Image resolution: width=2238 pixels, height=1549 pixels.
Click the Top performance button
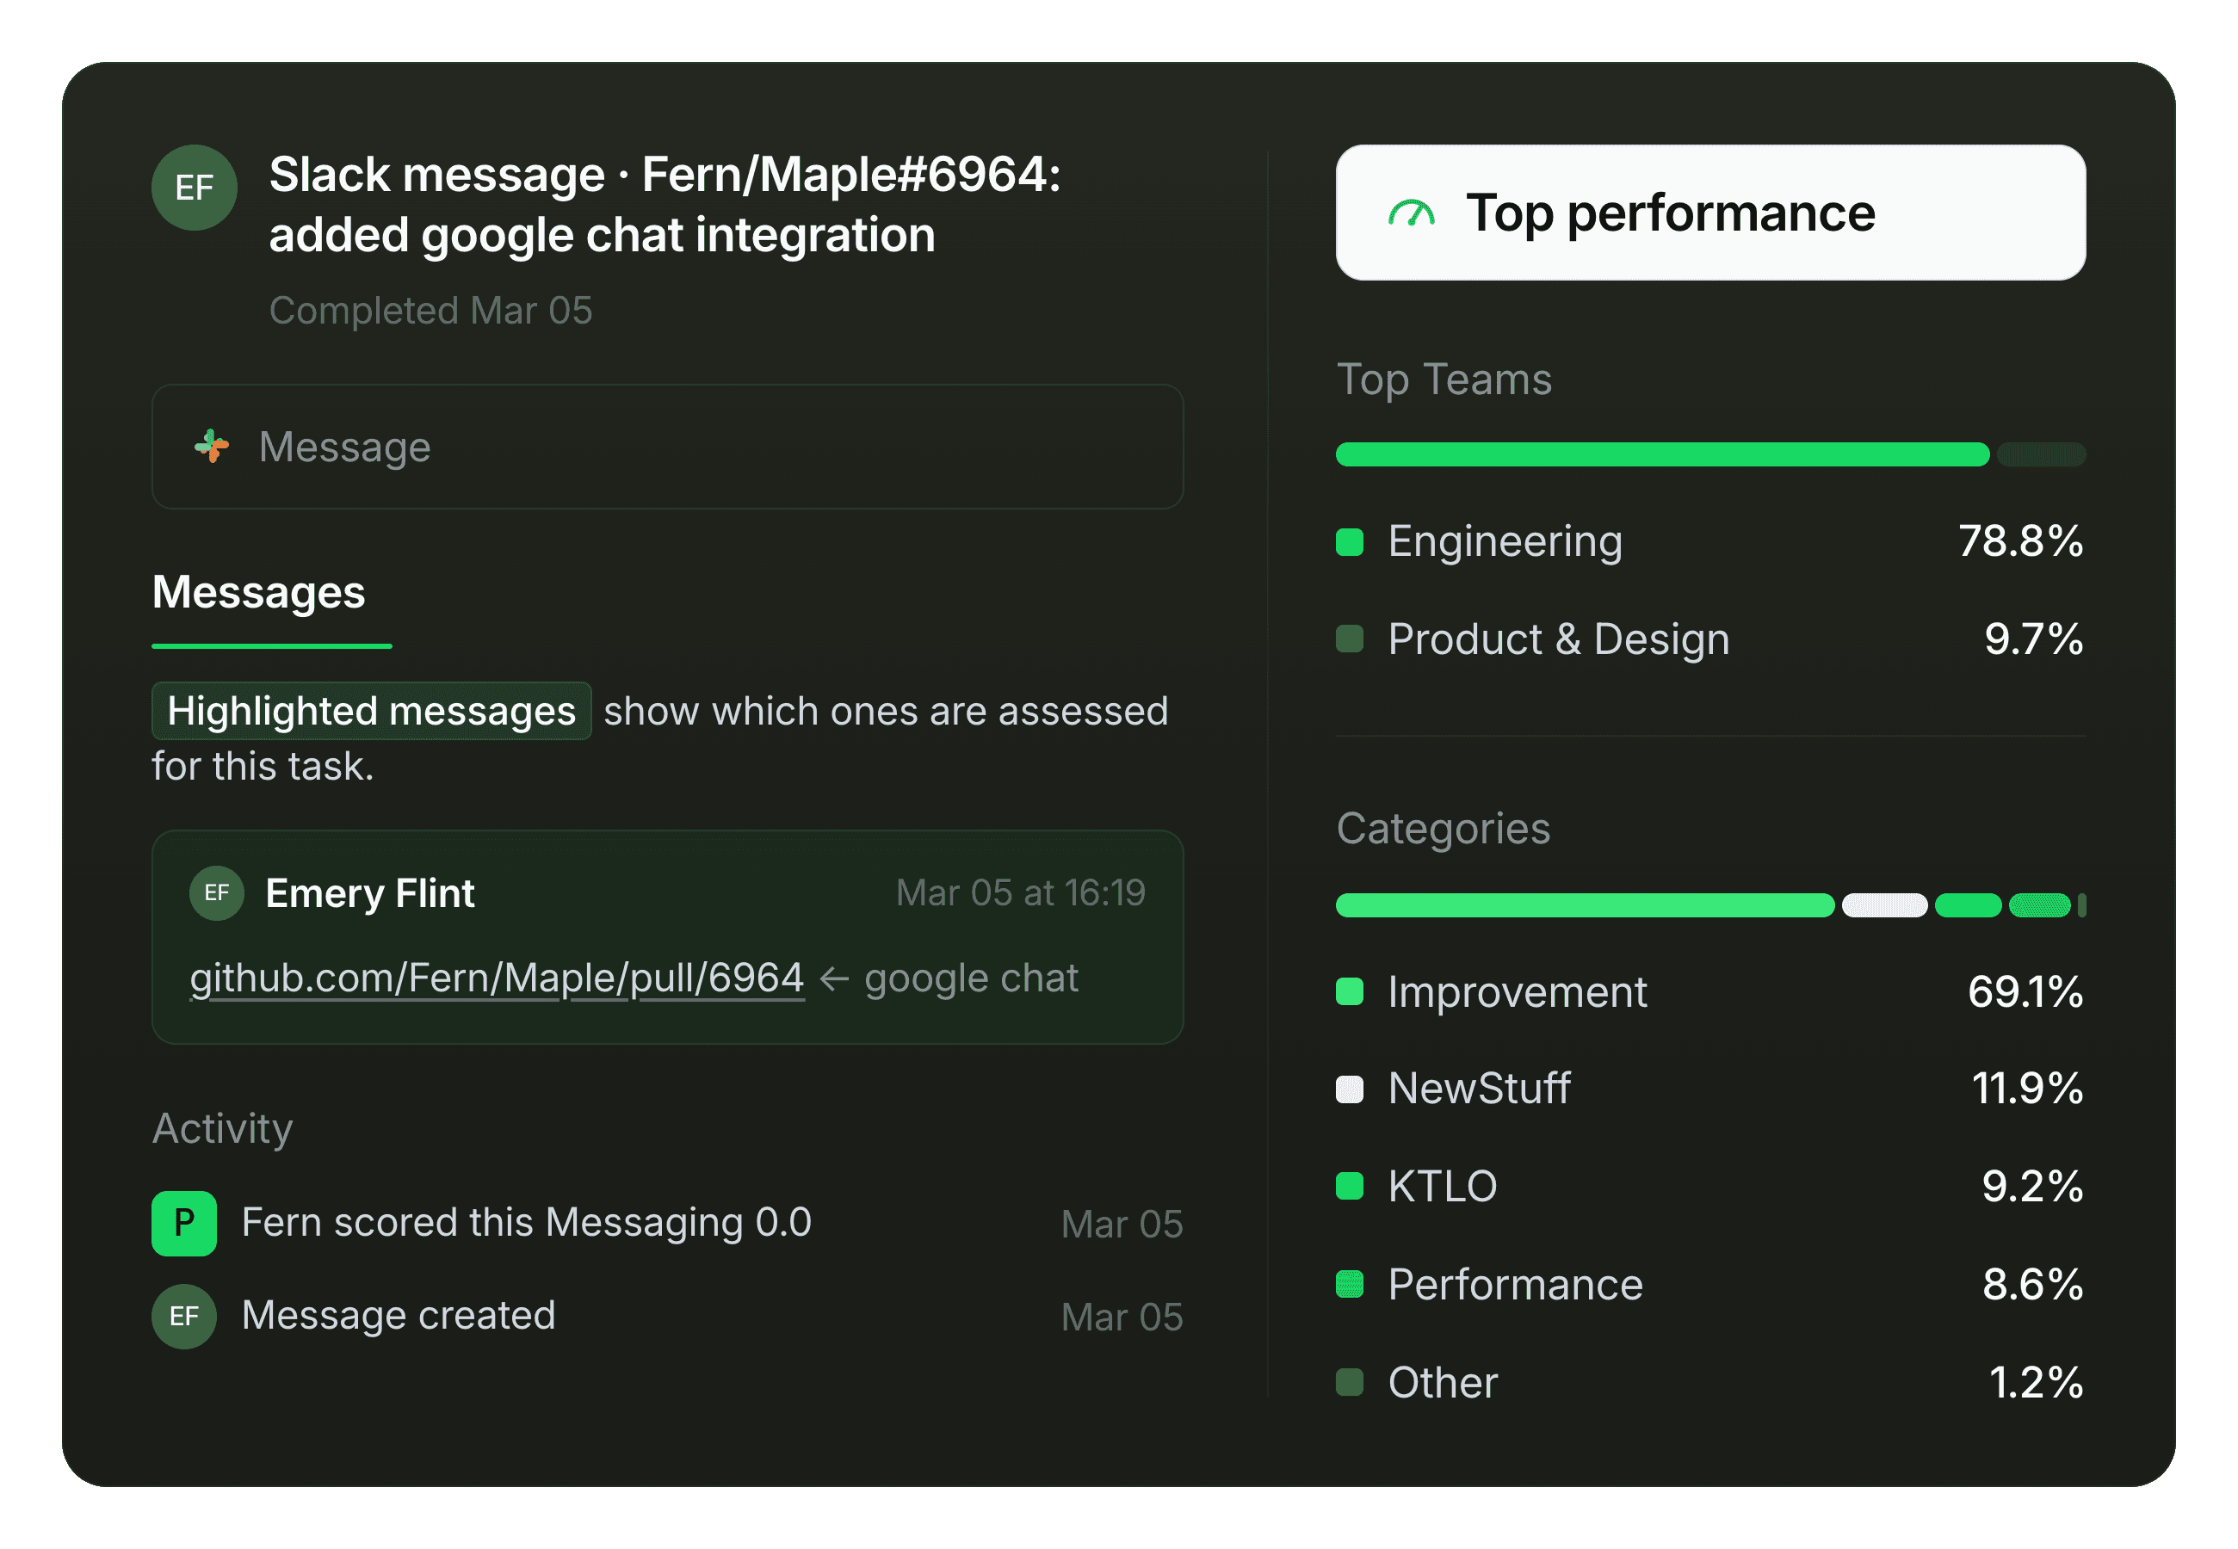(x=1711, y=213)
